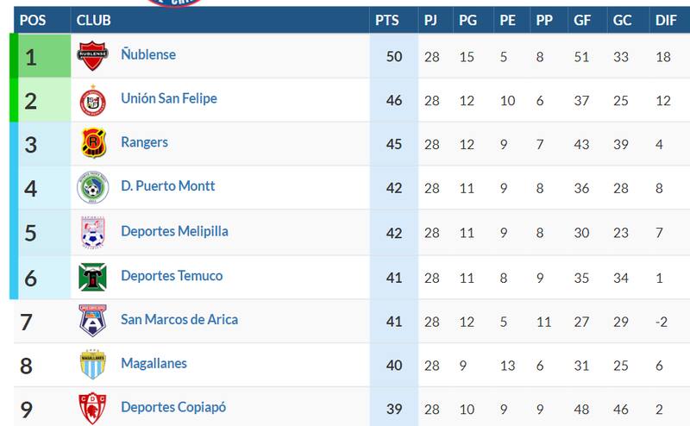
Task: Click the D. Puerto Montt crest icon
Action: pyautogui.click(x=92, y=187)
